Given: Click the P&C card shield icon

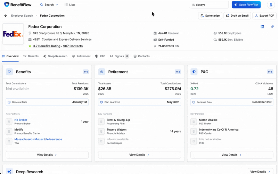Looking at the screenshot, I should pyautogui.click(x=194, y=72).
